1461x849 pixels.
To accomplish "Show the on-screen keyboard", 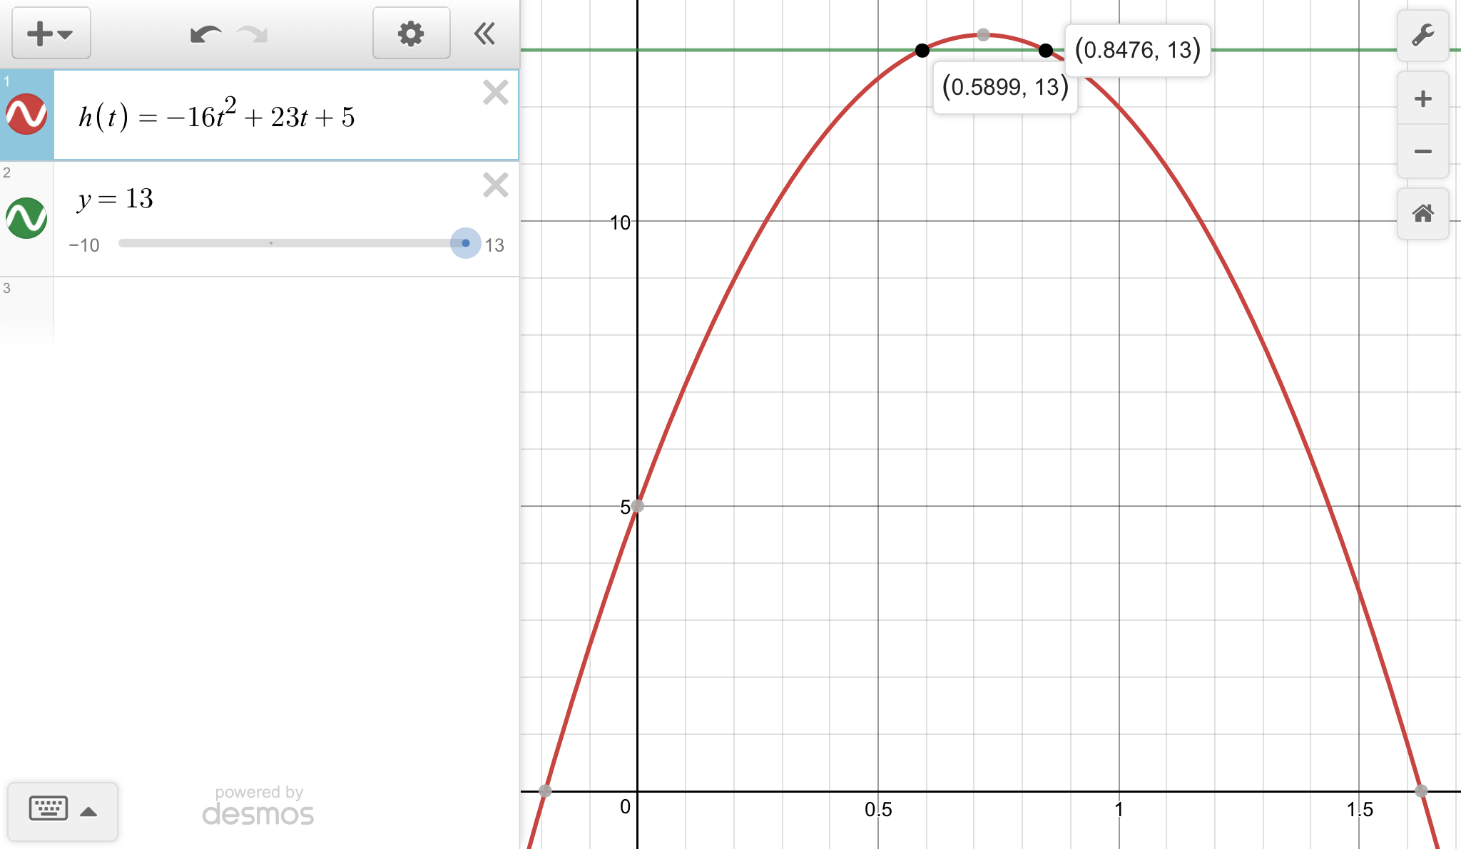I will click(48, 809).
